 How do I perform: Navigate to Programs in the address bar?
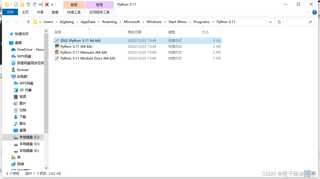(x=201, y=22)
